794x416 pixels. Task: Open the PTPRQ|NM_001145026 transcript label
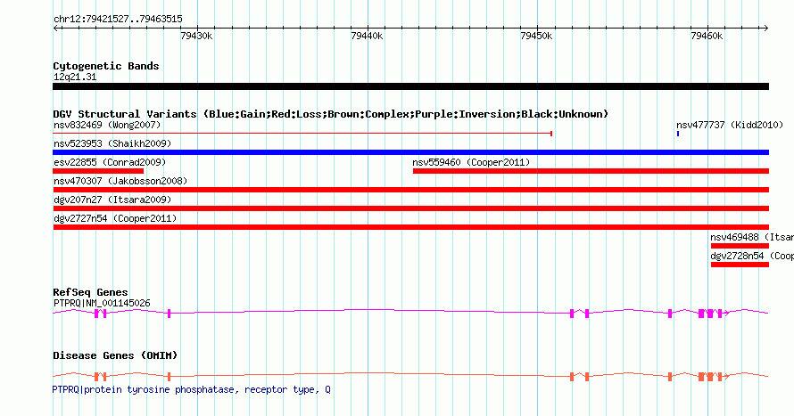click(102, 303)
